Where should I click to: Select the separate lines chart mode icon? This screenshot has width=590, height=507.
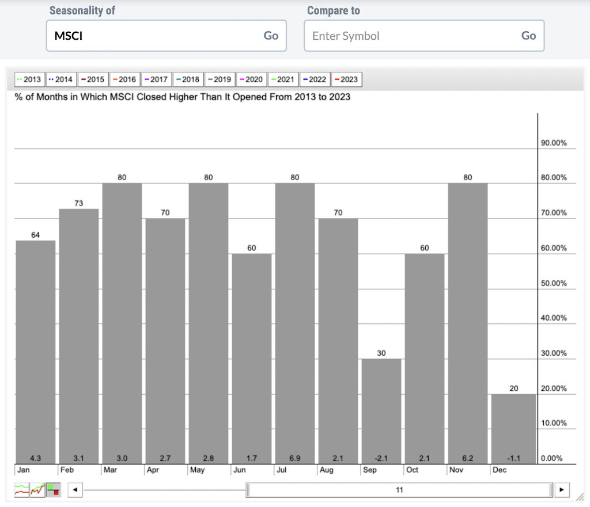click(x=22, y=490)
